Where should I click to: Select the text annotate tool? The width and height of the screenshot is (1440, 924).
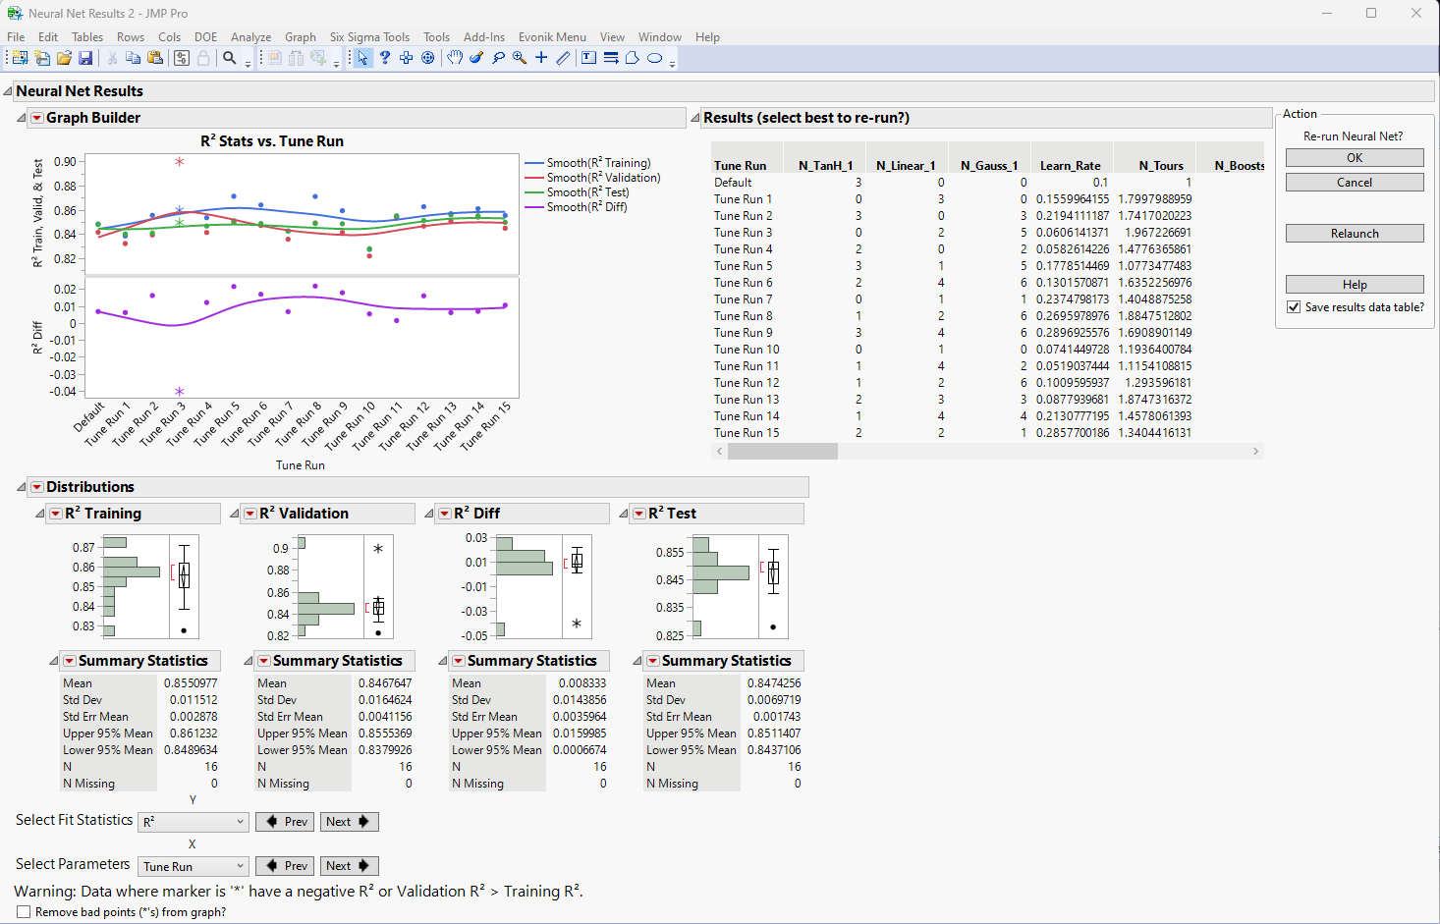(x=588, y=58)
